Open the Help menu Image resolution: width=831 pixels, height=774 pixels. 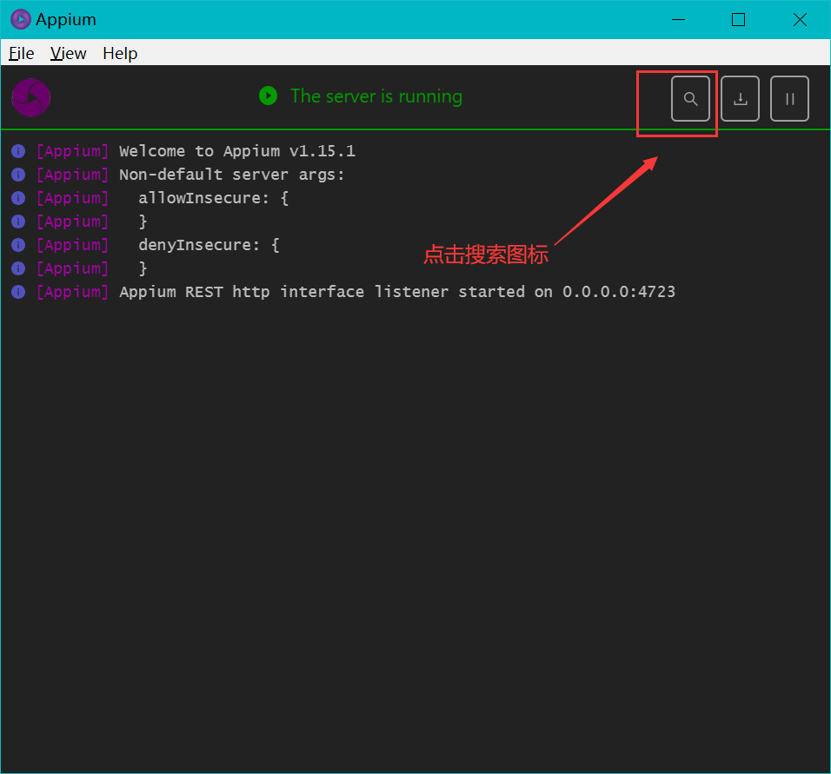[x=120, y=53]
